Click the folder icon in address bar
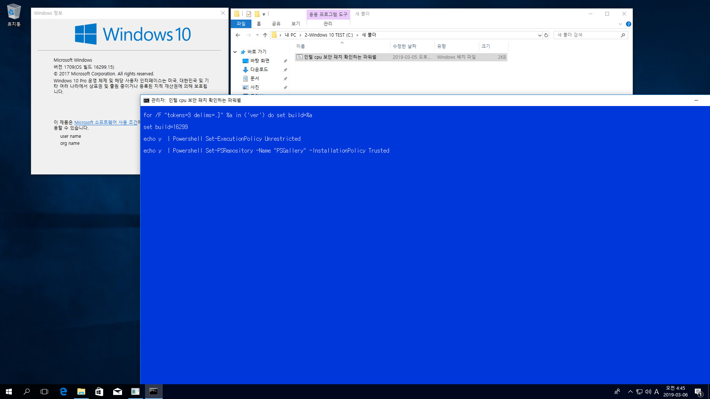The image size is (710, 399). click(x=274, y=35)
